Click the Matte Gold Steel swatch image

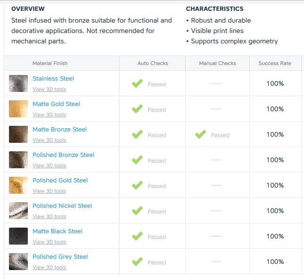tap(18, 109)
